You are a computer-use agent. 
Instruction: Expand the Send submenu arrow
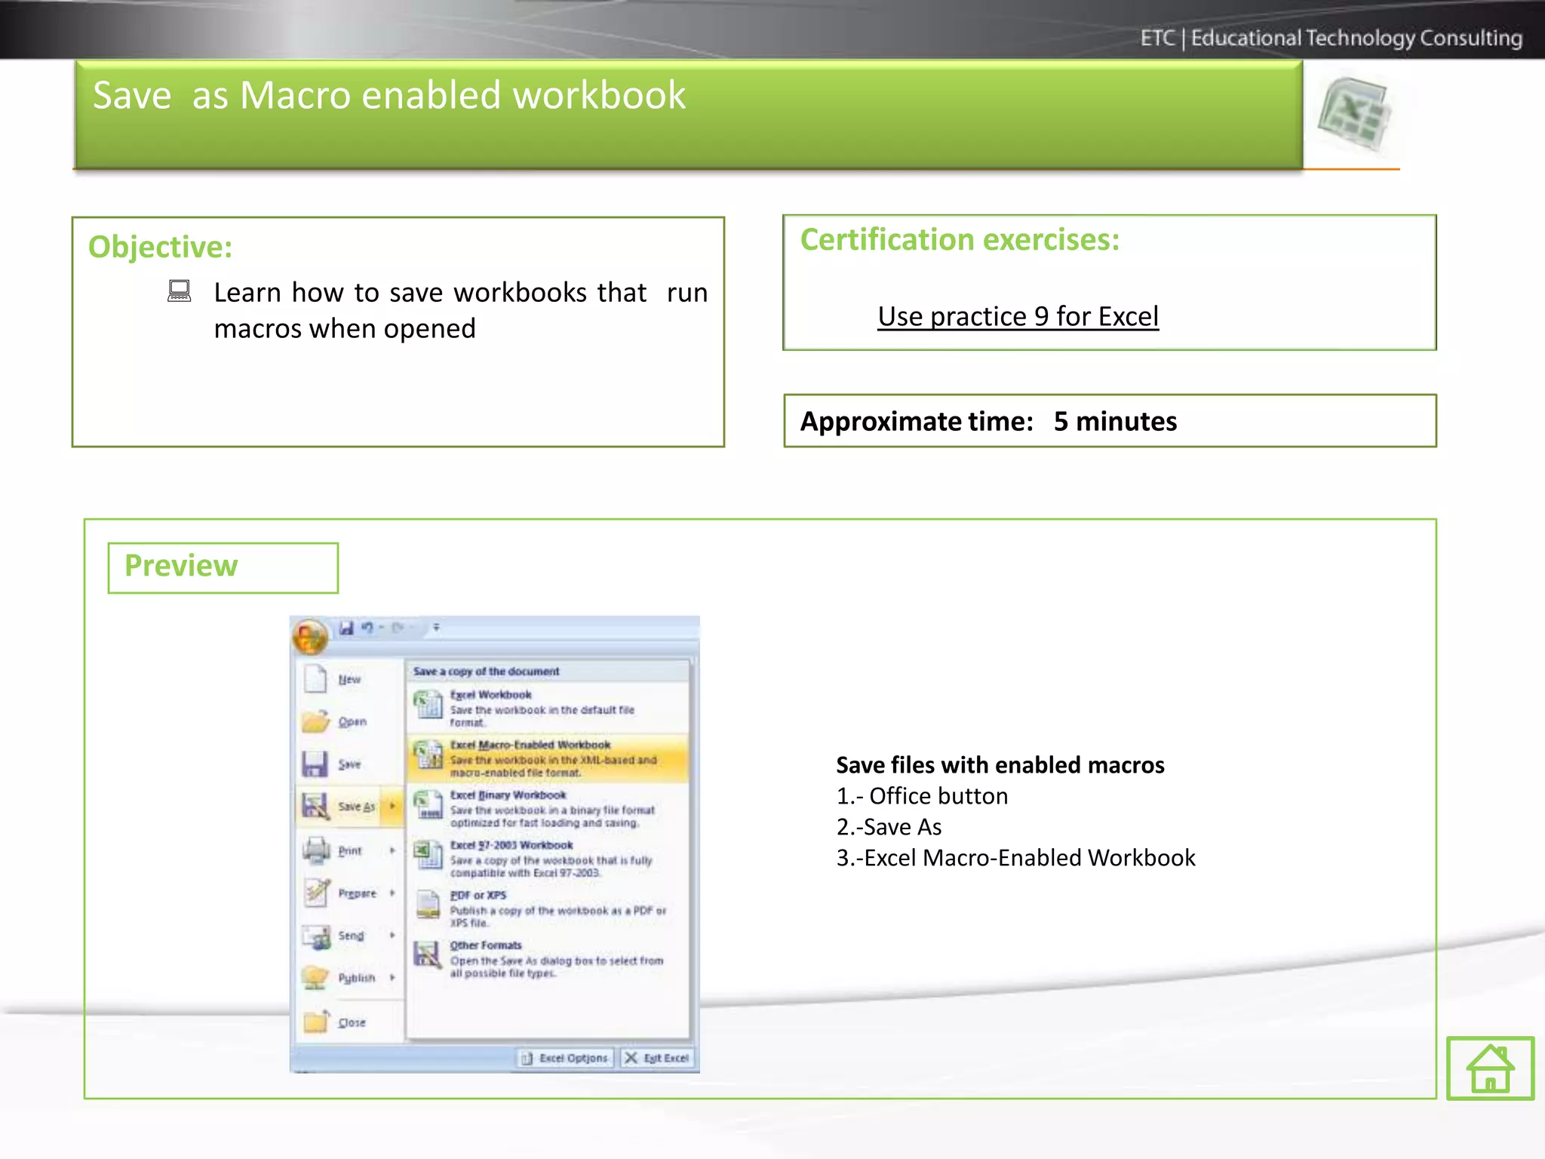tap(392, 935)
